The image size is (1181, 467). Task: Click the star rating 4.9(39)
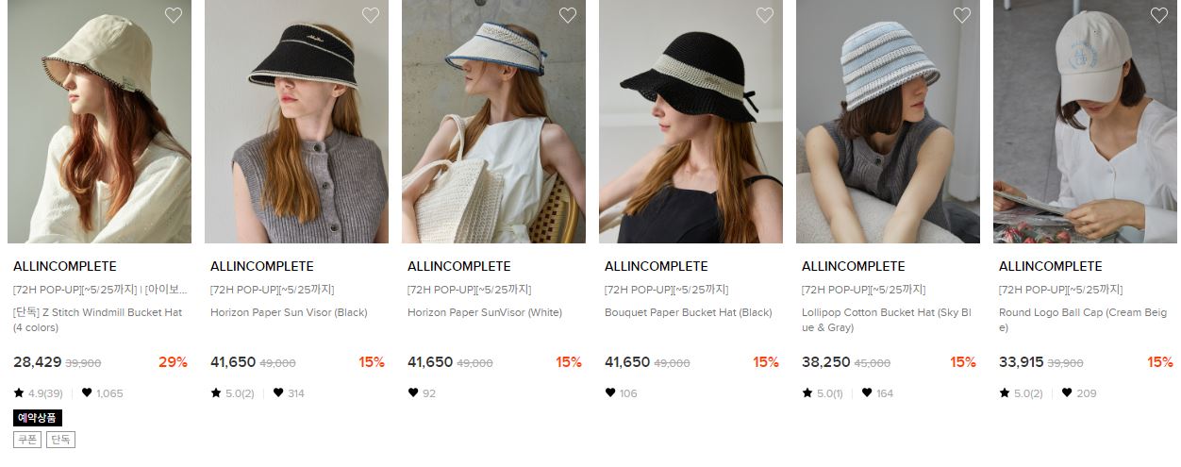point(38,393)
